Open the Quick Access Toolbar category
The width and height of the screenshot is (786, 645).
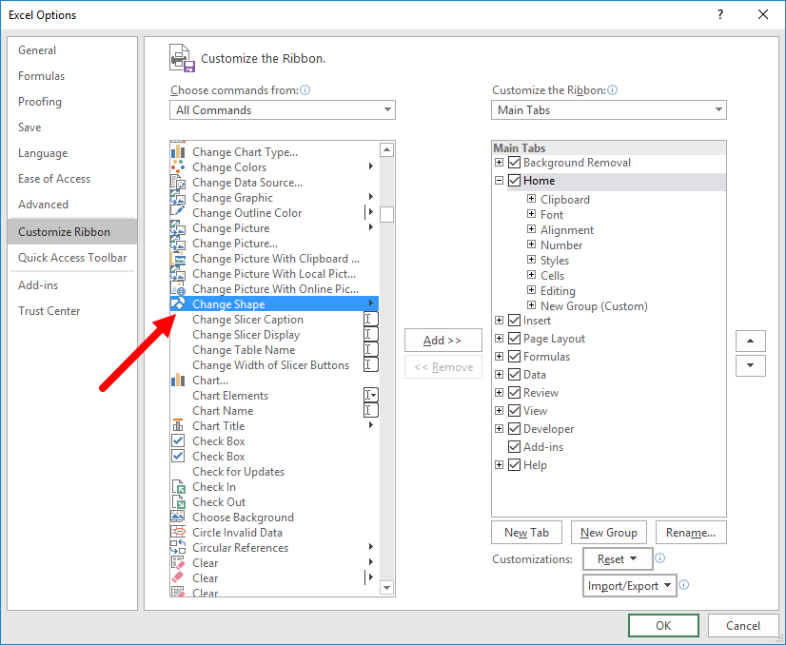click(72, 258)
